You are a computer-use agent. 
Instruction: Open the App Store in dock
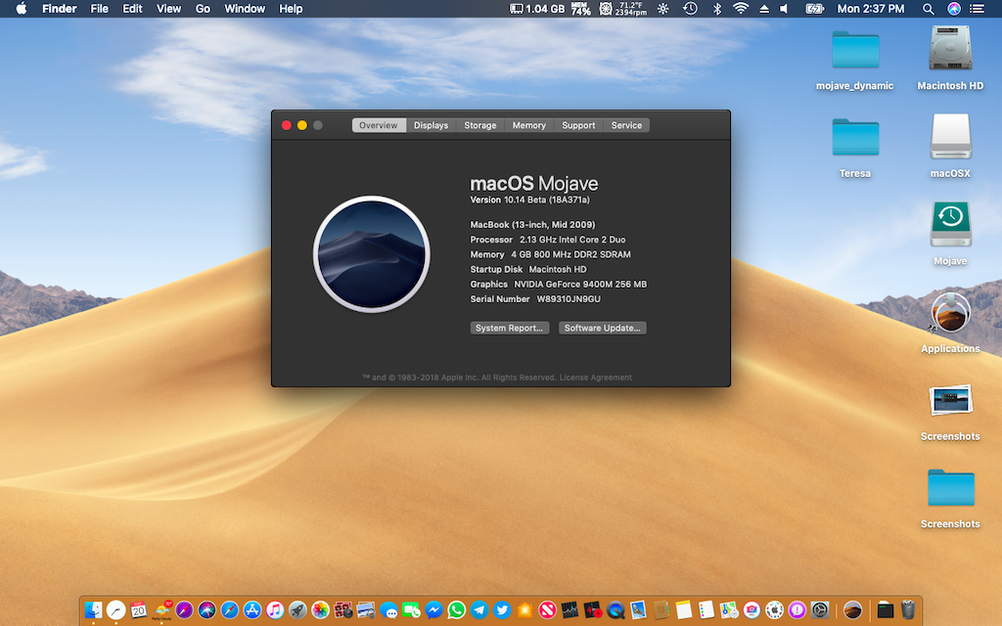[x=252, y=610]
